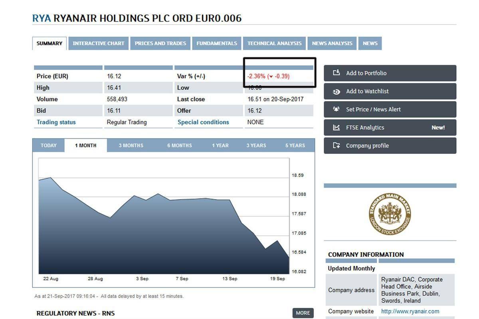The width and height of the screenshot is (479, 319).
Task: Switch to the News Analysis tab
Action: coord(332,43)
